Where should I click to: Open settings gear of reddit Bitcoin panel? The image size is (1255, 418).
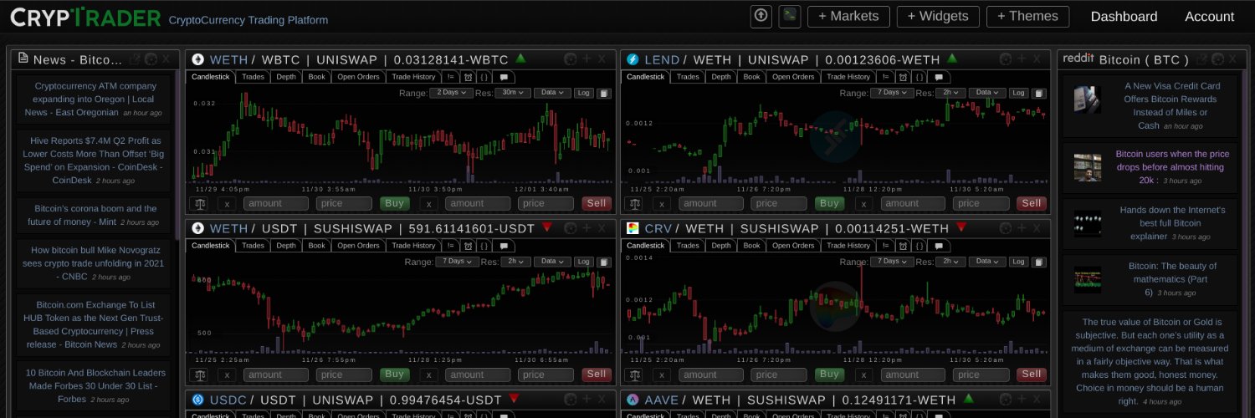click(x=1217, y=59)
